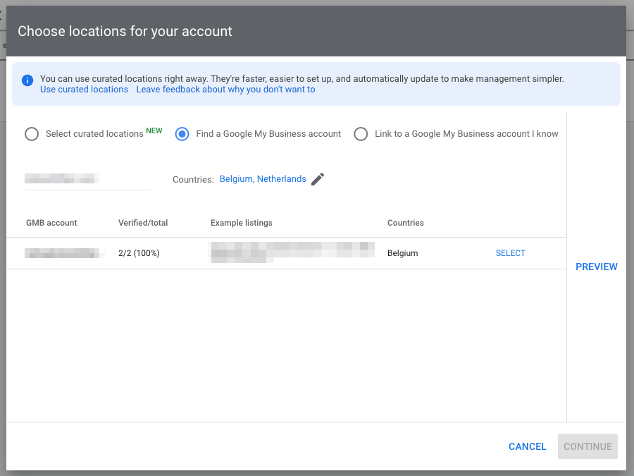Viewport: 634px width, 476px height.
Task: Click the Countries: label
Action: (193, 179)
